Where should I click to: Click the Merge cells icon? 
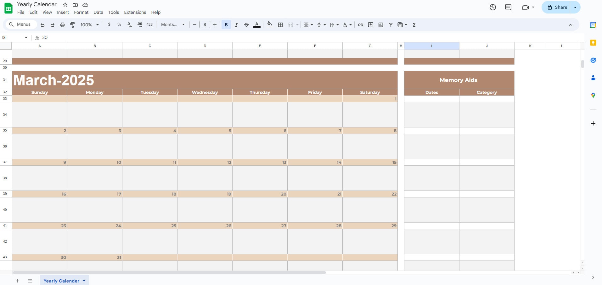pos(291,25)
